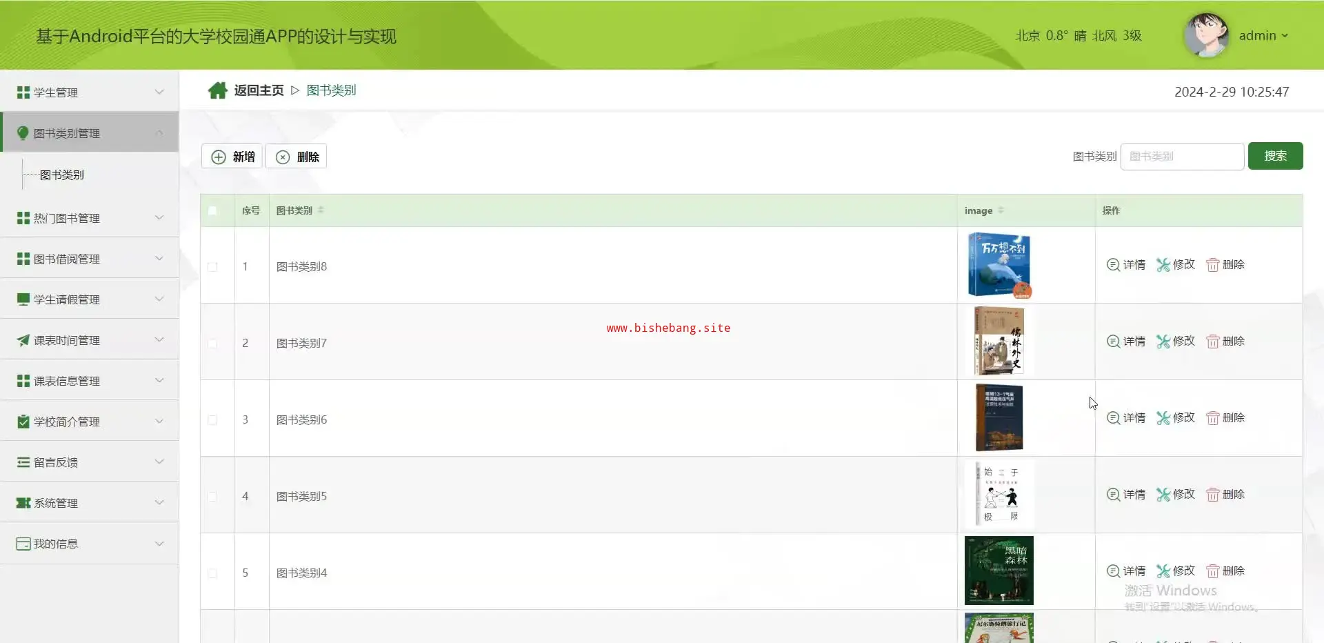This screenshot has width=1324, height=643.
Task: Expand the 热门图书管理 menu chevron
Action: (x=159, y=217)
